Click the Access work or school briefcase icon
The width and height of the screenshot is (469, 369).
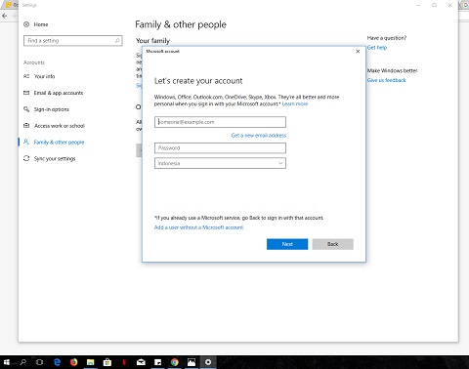(x=26, y=126)
